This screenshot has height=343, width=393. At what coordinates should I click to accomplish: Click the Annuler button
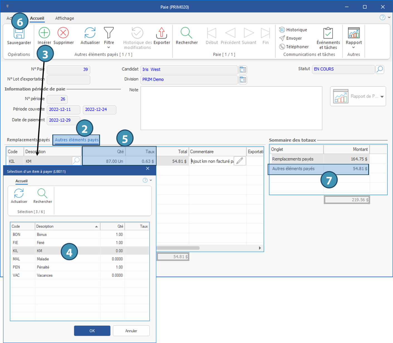[131, 331]
